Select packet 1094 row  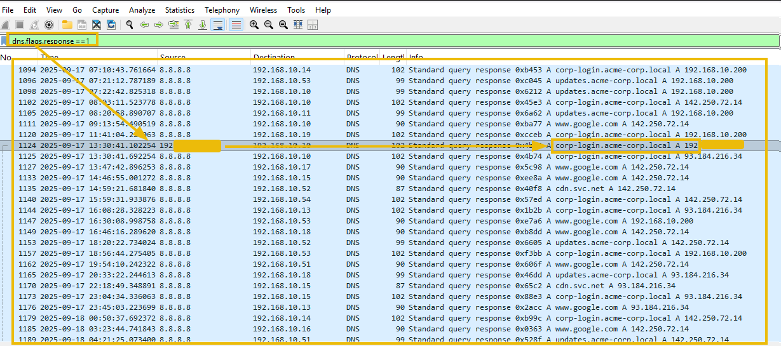[x=390, y=70]
